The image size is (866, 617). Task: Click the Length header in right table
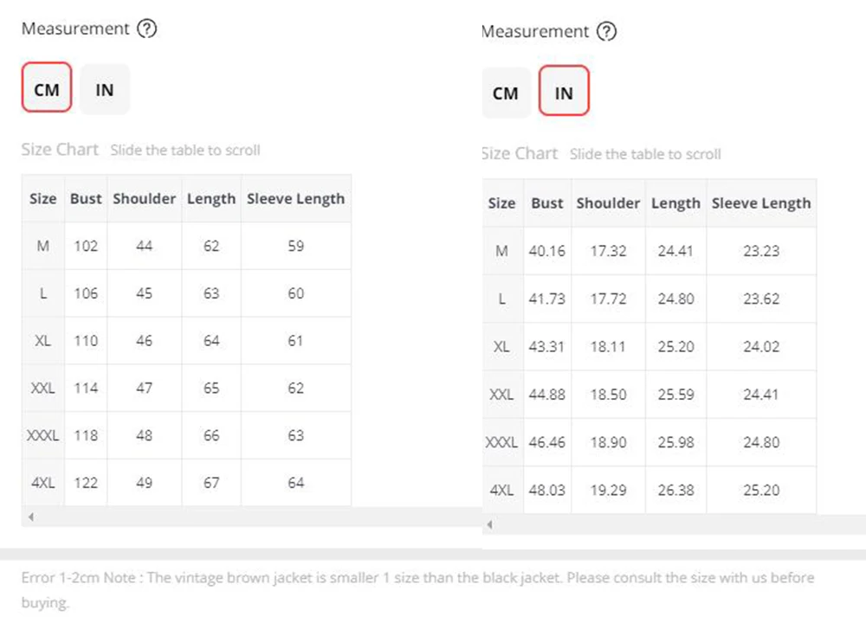click(x=675, y=203)
